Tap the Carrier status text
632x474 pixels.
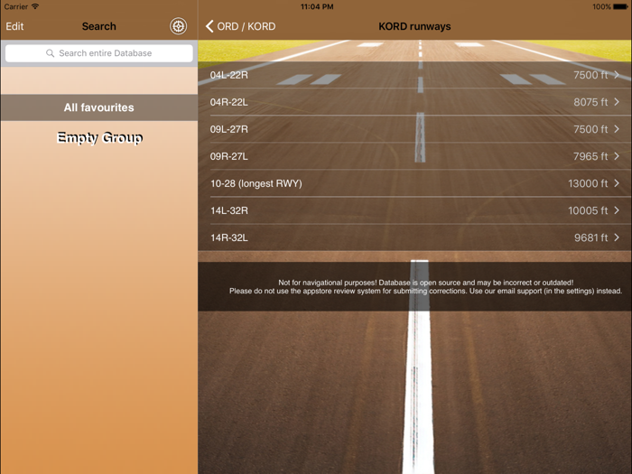[15, 6]
